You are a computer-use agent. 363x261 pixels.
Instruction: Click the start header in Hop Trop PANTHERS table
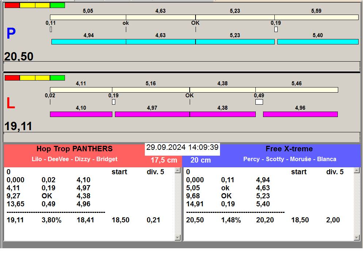pyautogui.click(x=119, y=172)
